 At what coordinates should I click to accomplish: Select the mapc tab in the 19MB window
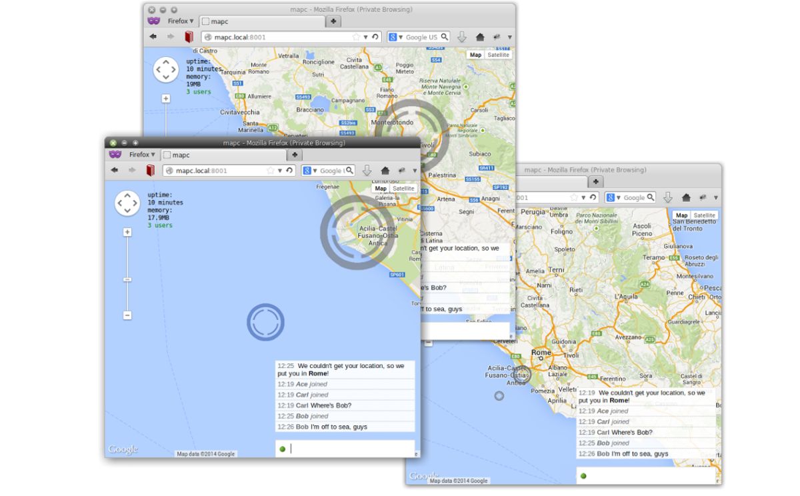coord(262,21)
